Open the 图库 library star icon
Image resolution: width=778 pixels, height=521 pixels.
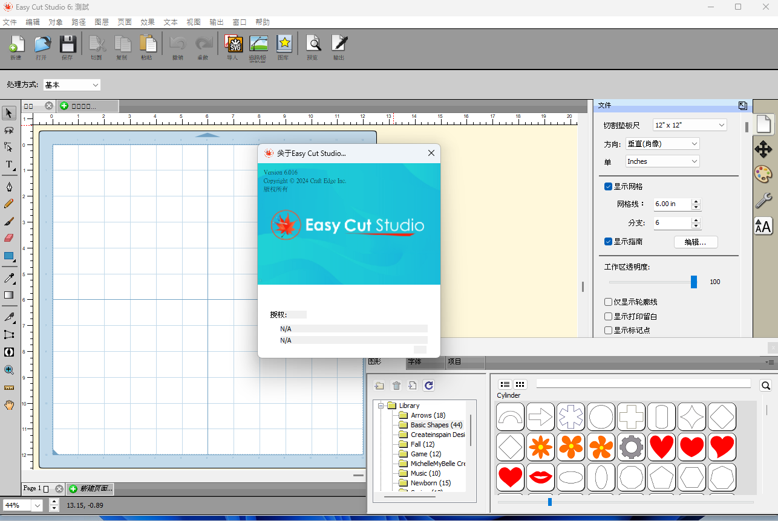coord(284,47)
